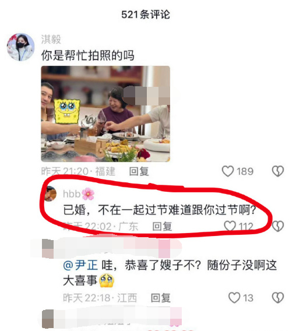Open hbb's small profile avatar
Viewport: 289px width, 331px height.
[x=51, y=194]
